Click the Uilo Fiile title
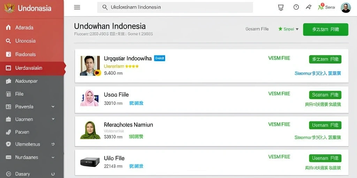Viewport: 357px width, 178px height. [x=114, y=158]
